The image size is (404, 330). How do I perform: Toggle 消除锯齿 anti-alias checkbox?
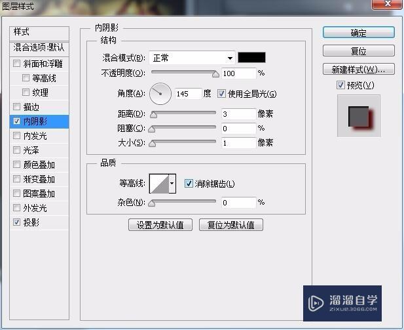pos(189,184)
